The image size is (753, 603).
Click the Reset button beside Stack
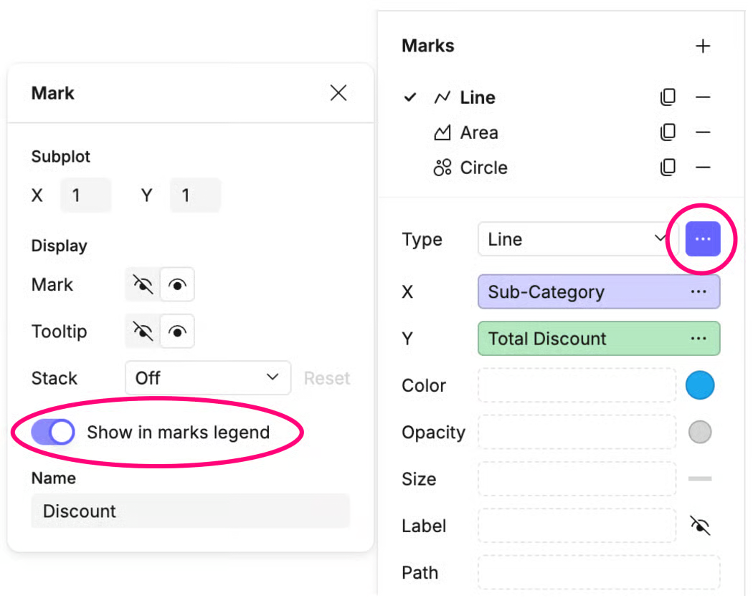327,378
